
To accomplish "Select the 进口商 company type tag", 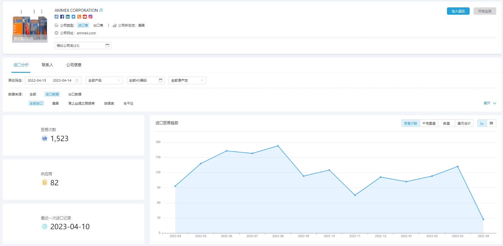I will (83, 25).
